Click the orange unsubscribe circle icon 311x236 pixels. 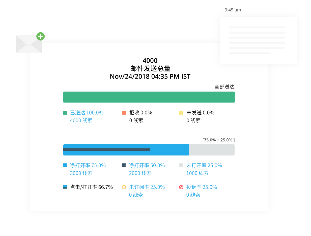click(x=124, y=187)
